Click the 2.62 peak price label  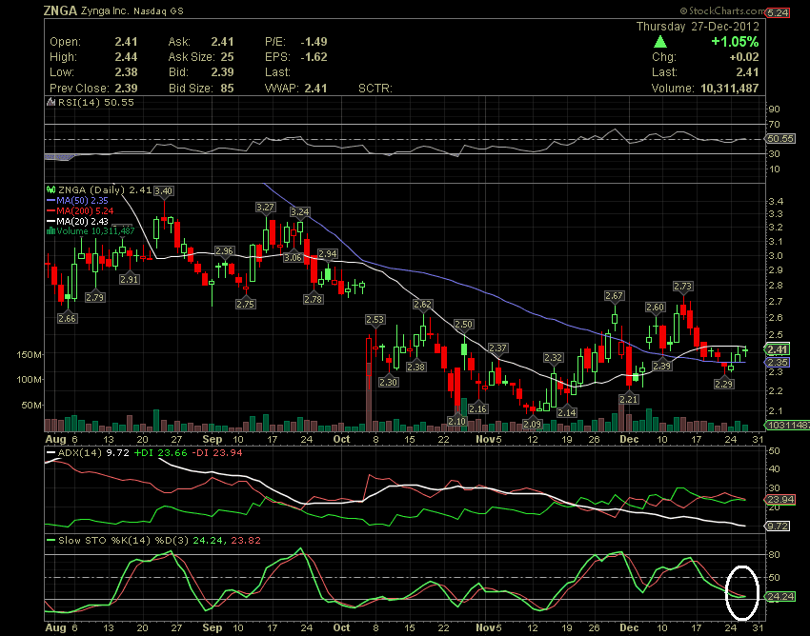point(422,305)
